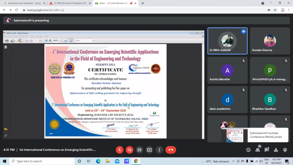Bookmark this page star icon
This screenshot has height=165, width=293.
[275, 10]
